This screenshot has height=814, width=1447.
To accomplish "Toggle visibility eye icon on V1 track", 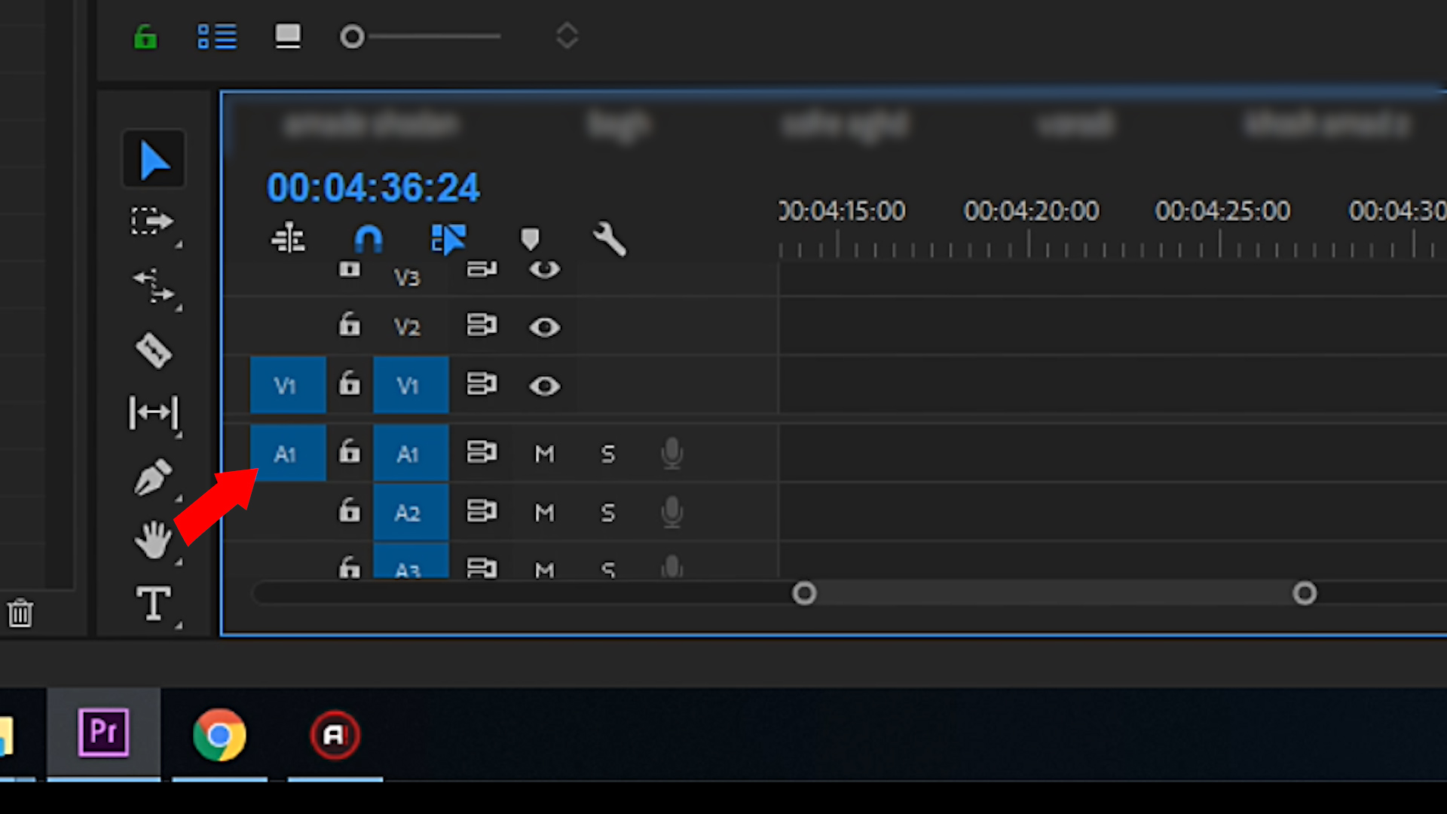I will pos(545,386).
